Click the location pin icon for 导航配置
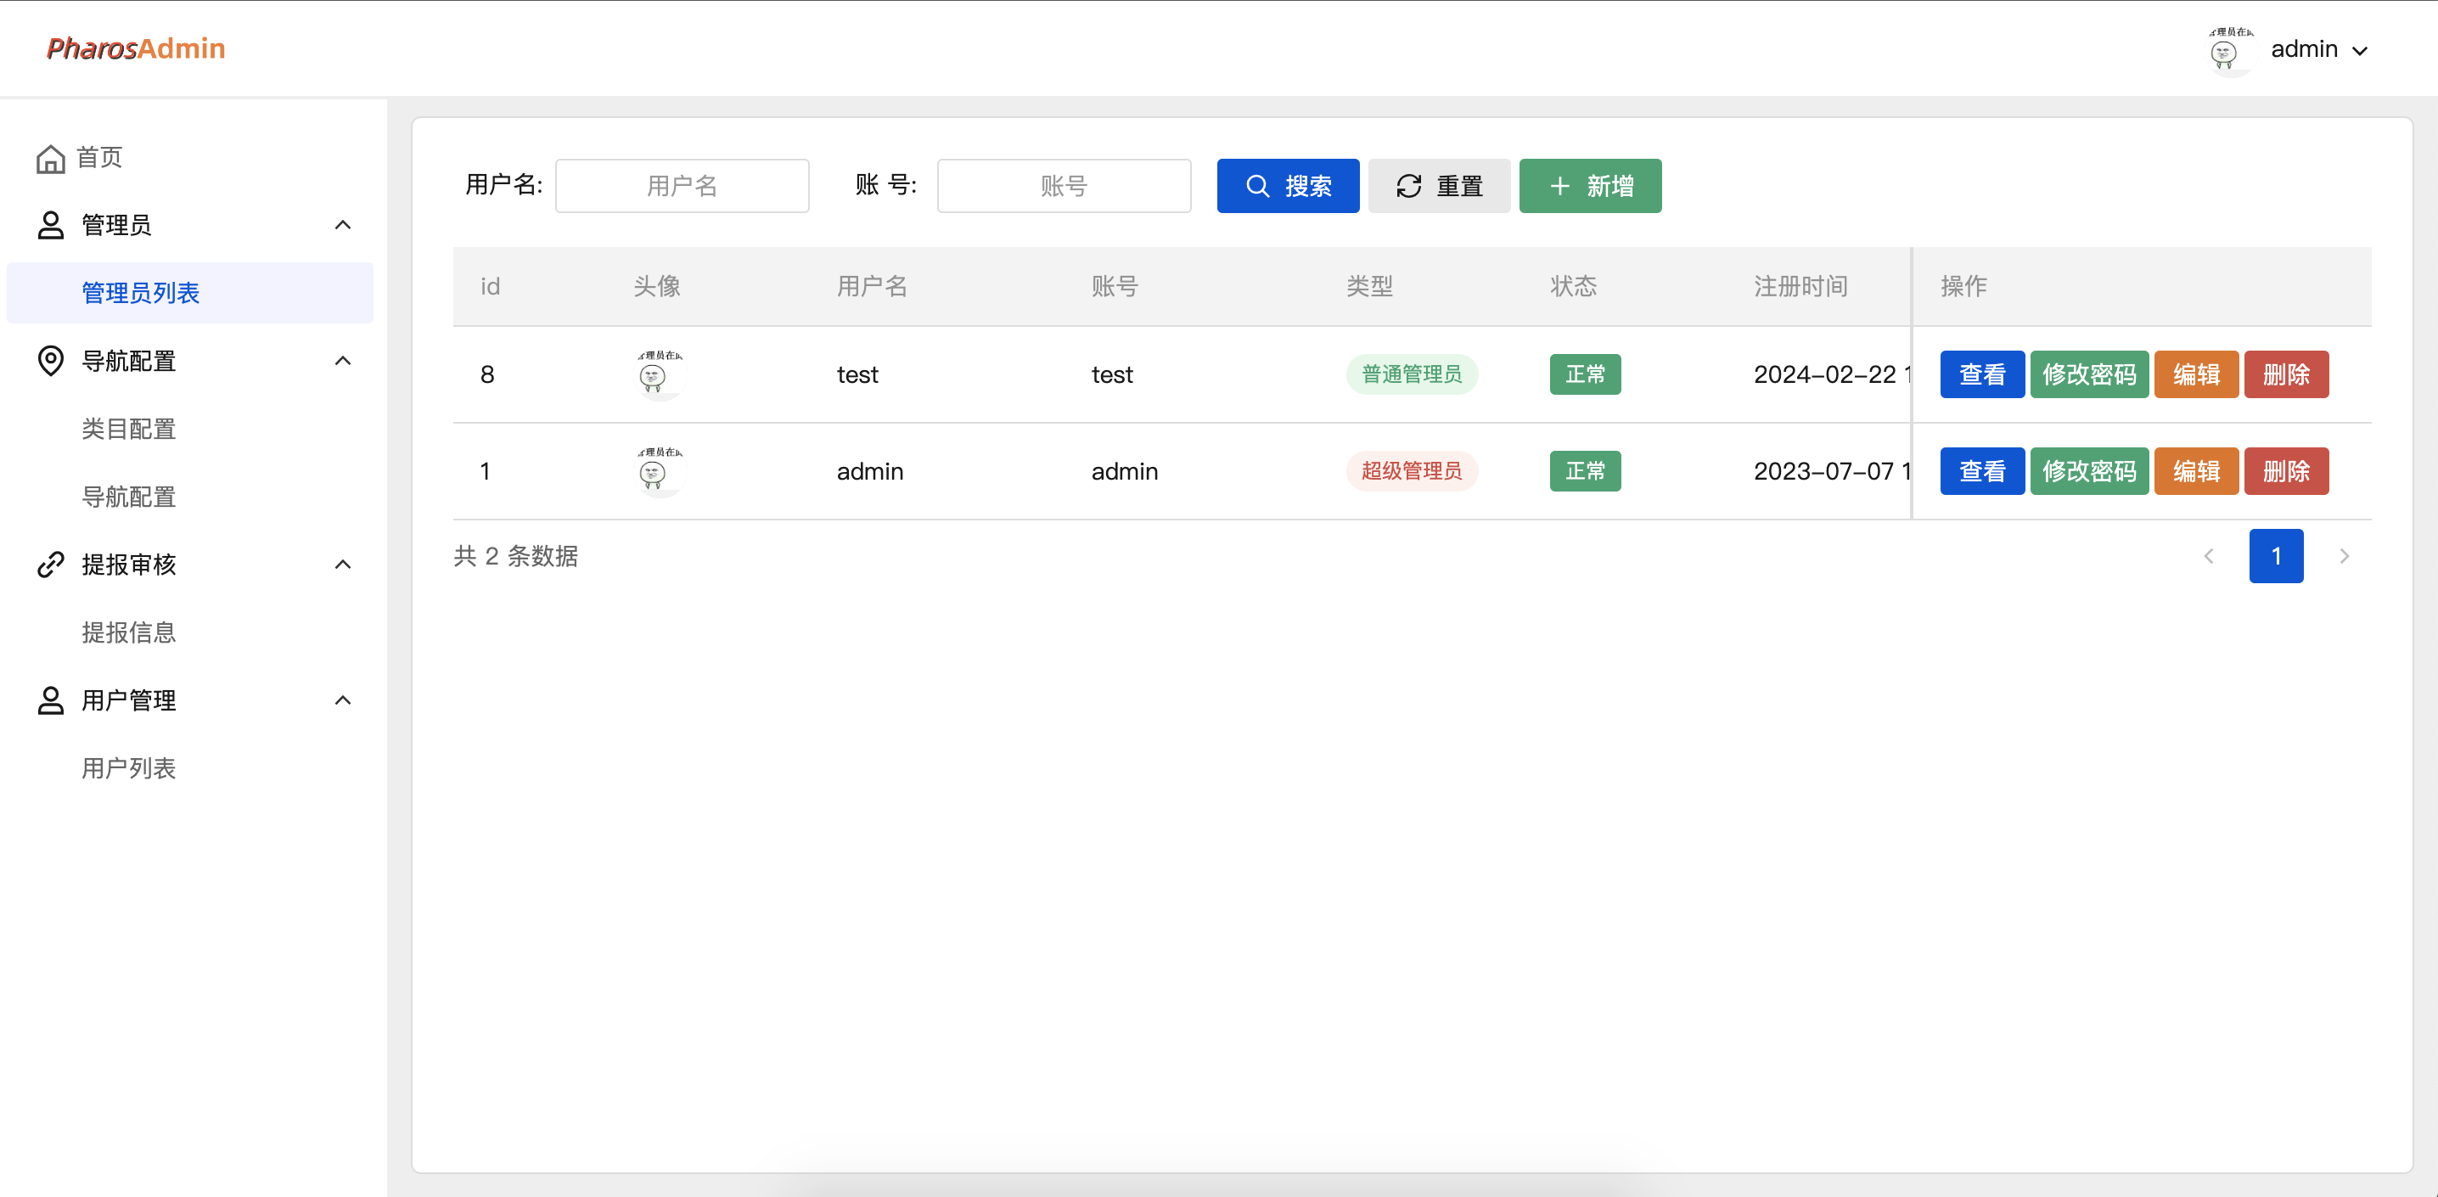2438x1197 pixels. (51, 361)
